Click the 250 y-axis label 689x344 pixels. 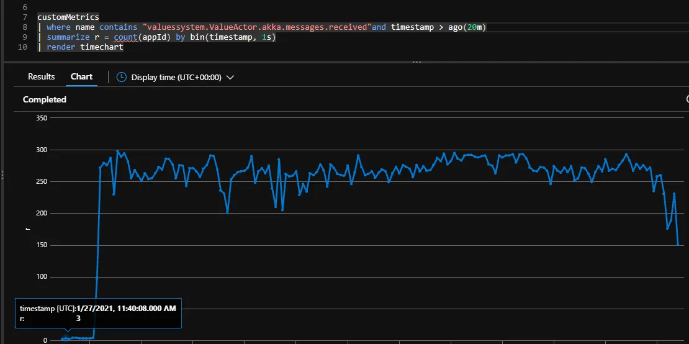[42, 181]
